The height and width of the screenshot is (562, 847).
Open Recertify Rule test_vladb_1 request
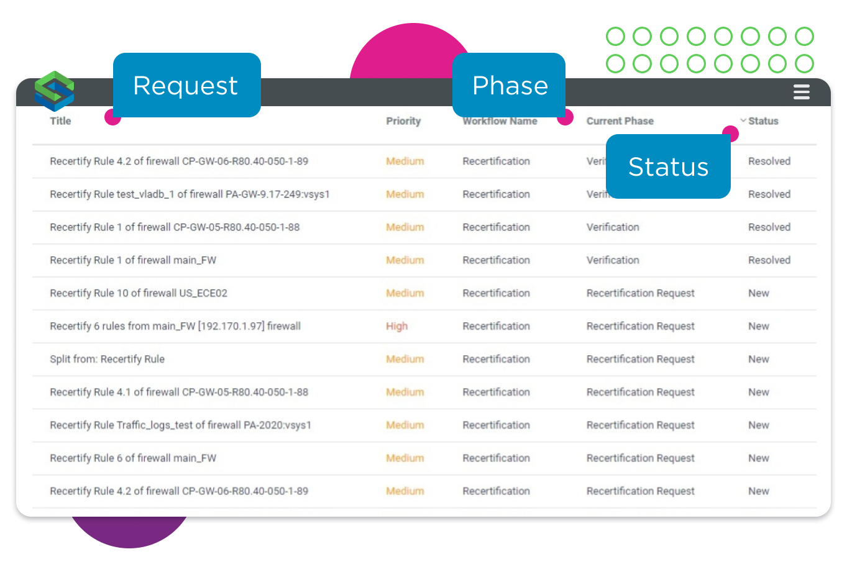(190, 194)
